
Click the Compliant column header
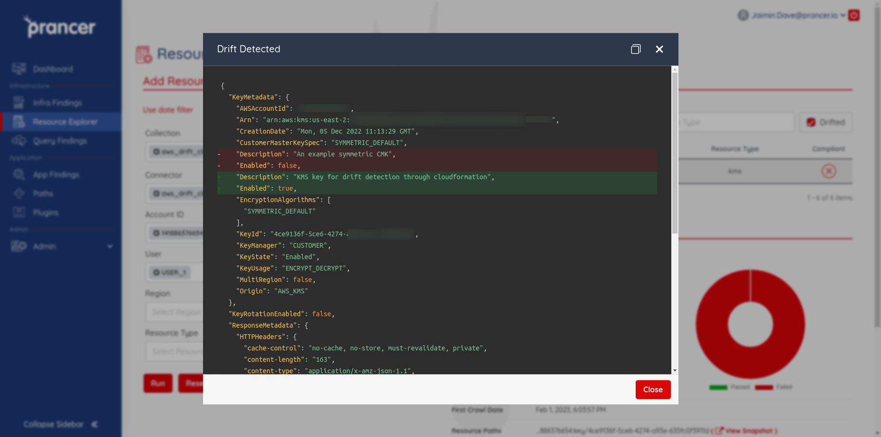point(828,149)
